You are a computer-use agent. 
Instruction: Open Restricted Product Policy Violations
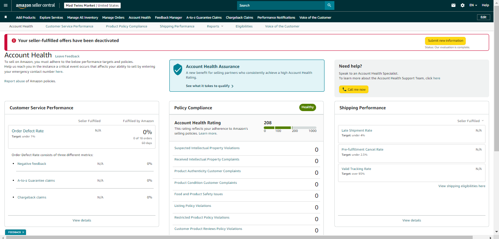coord(202,217)
